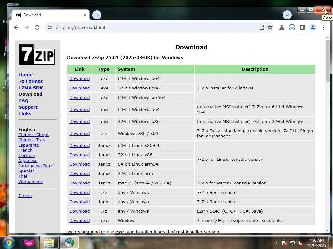
Task: Open the Chrome three-dot menu
Action: 323,27
